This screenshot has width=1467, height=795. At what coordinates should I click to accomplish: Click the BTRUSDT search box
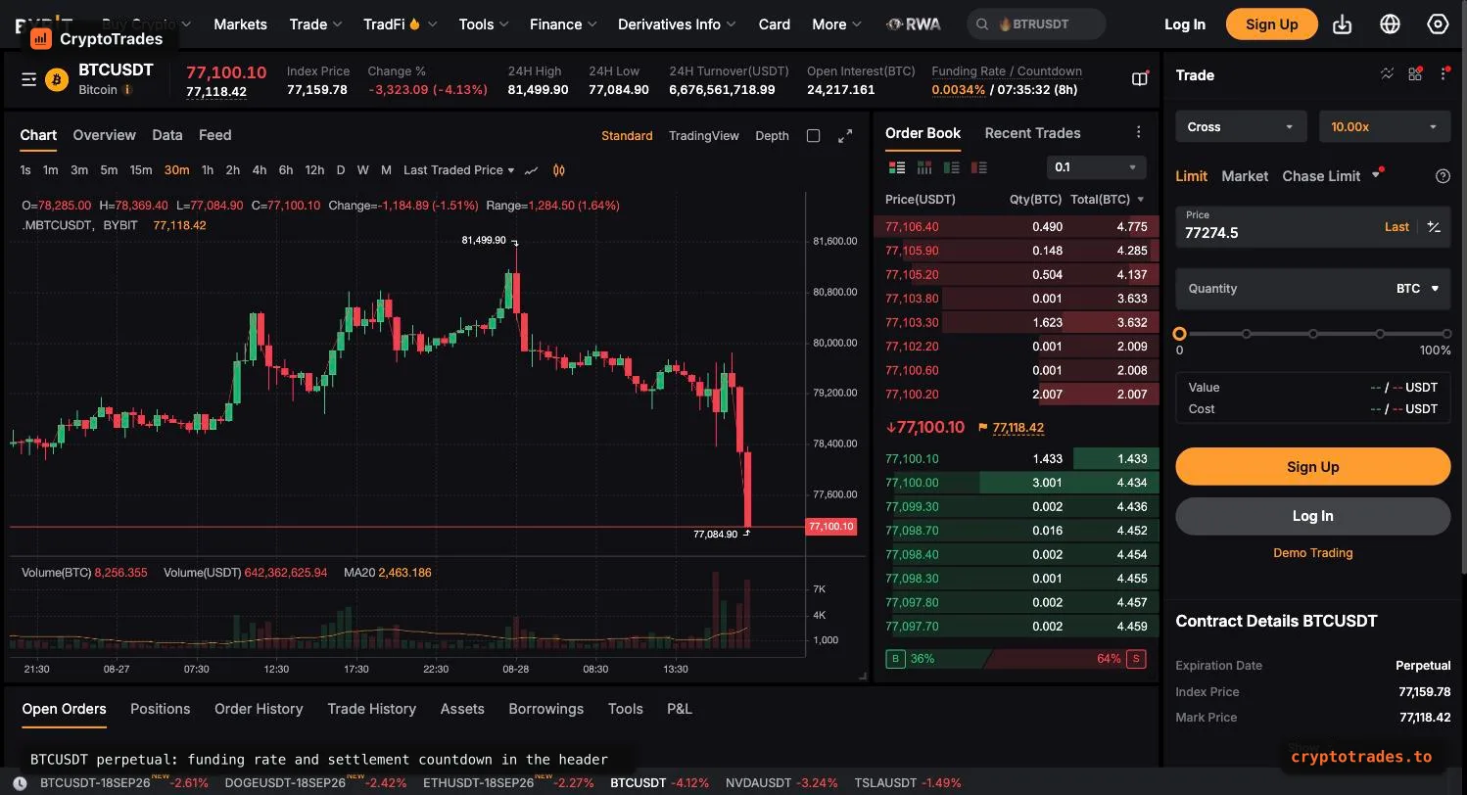coord(1037,24)
